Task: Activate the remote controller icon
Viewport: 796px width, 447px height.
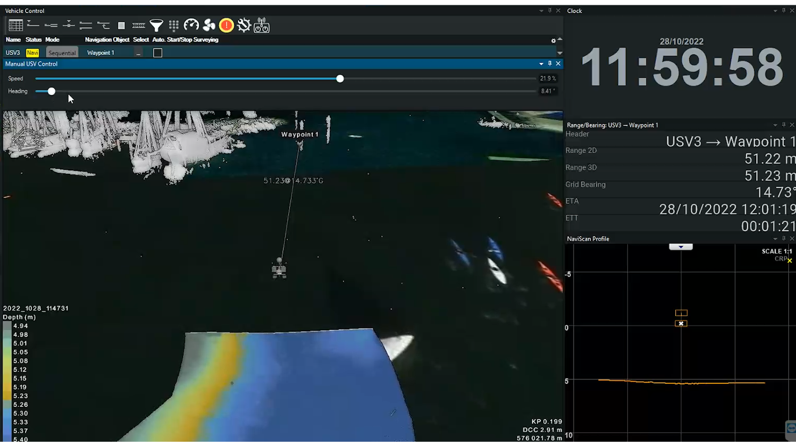Action: tap(261, 25)
